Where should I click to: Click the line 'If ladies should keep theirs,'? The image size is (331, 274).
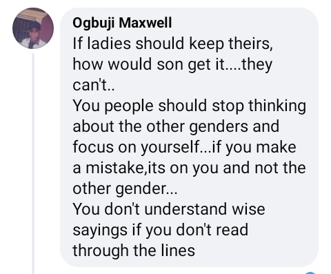pos(172,43)
